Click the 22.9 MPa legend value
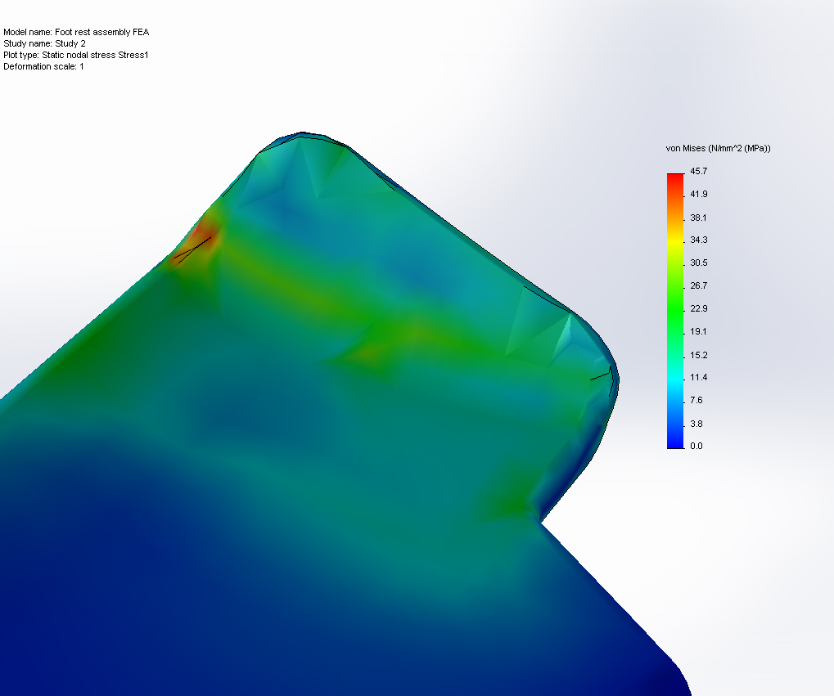The height and width of the screenshot is (696, 834). [697, 308]
